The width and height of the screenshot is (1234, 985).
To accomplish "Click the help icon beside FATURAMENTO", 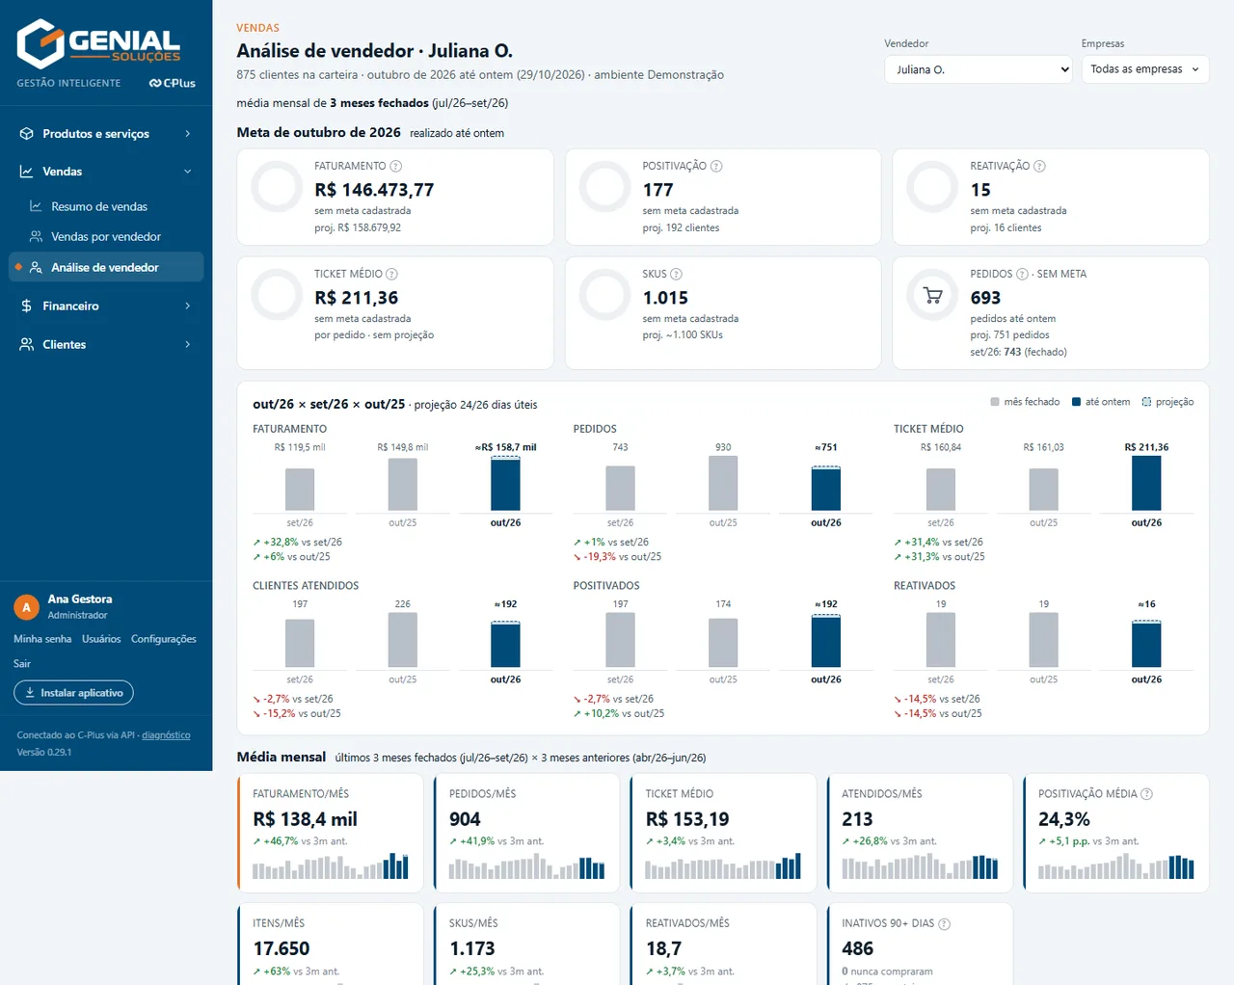I will (x=396, y=166).
